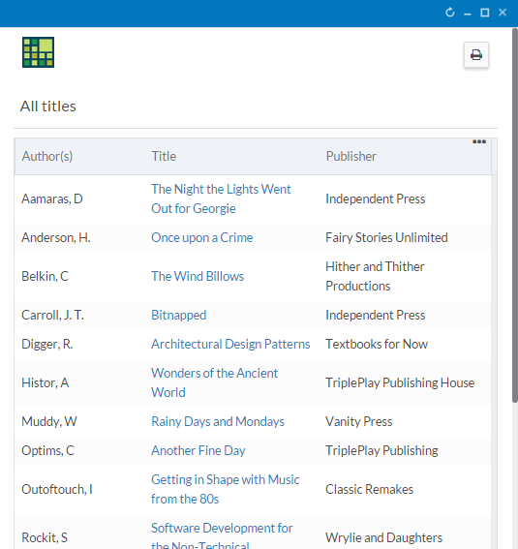
Task: Sort by the Title column header
Action: (x=164, y=156)
